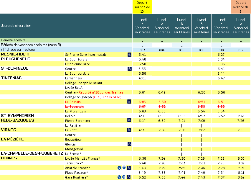Click the 6:52 arrival at Gare Routière
The height and width of the screenshot is (180, 251).
click(x=142, y=177)
